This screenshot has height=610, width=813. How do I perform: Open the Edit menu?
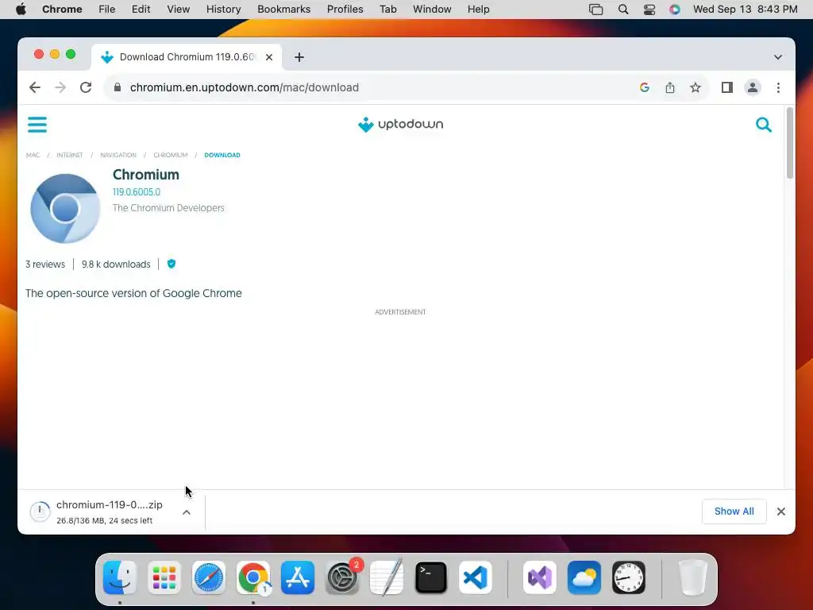click(141, 10)
